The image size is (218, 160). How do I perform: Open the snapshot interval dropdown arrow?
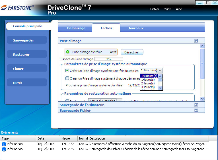coord(160,70)
